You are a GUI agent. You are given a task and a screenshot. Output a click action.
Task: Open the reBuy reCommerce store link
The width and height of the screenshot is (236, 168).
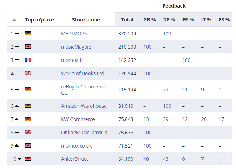click(83, 90)
